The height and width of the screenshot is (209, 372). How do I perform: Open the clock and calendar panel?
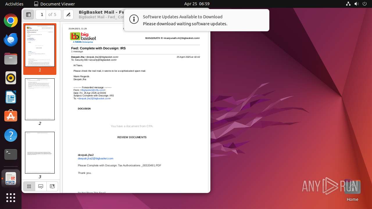pyautogui.click(x=197, y=4)
